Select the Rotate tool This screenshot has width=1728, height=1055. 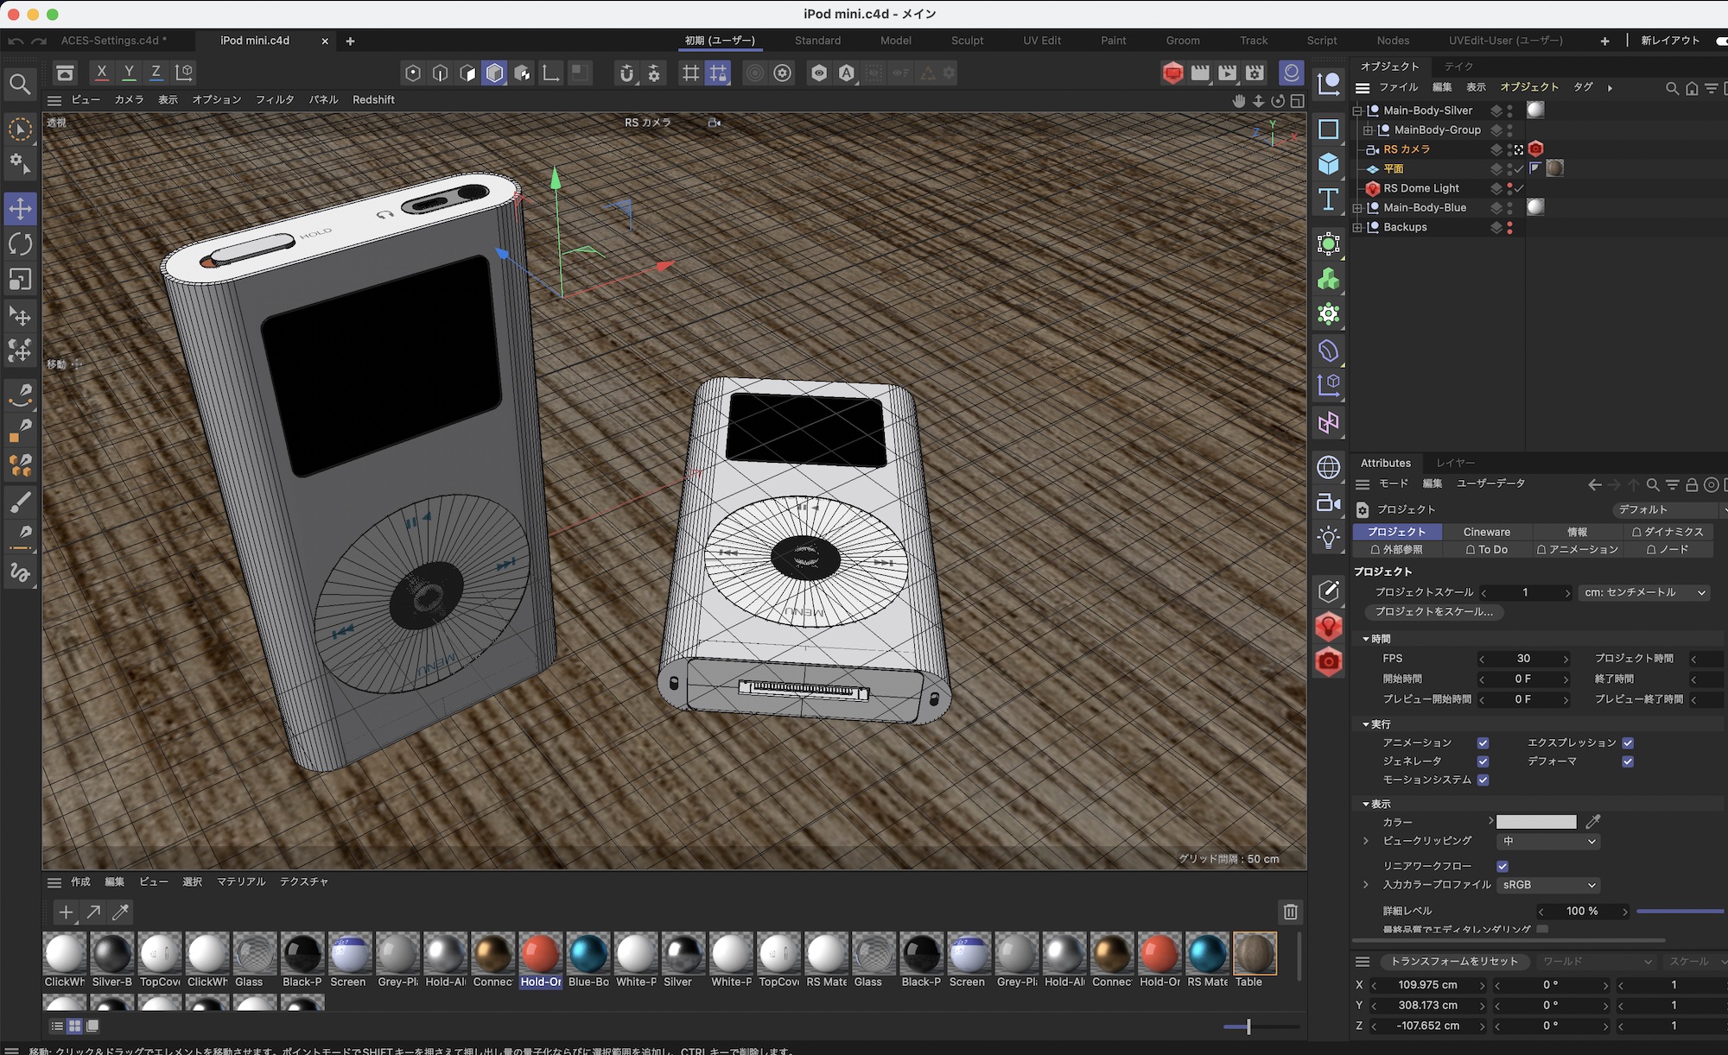coord(20,244)
